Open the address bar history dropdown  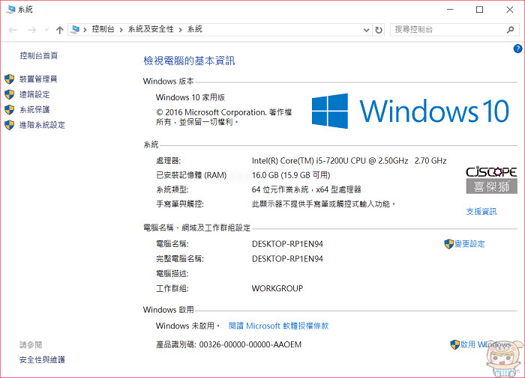tap(366, 30)
